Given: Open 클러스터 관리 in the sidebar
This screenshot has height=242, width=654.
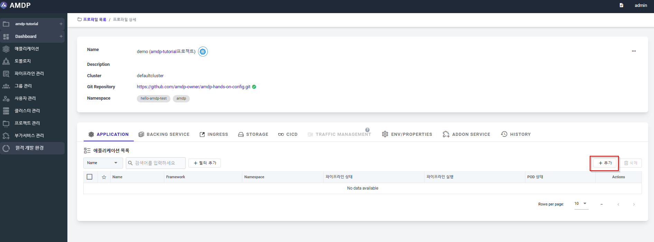Looking at the screenshot, I should pyautogui.click(x=27, y=111).
